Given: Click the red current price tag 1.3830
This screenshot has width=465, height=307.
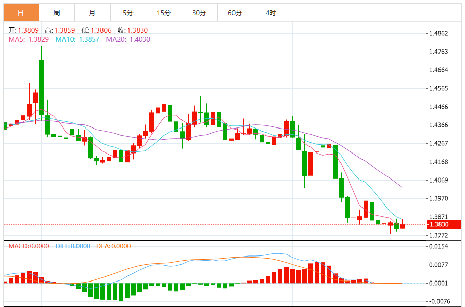Looking at the screenshot, I should coord(444,224).
